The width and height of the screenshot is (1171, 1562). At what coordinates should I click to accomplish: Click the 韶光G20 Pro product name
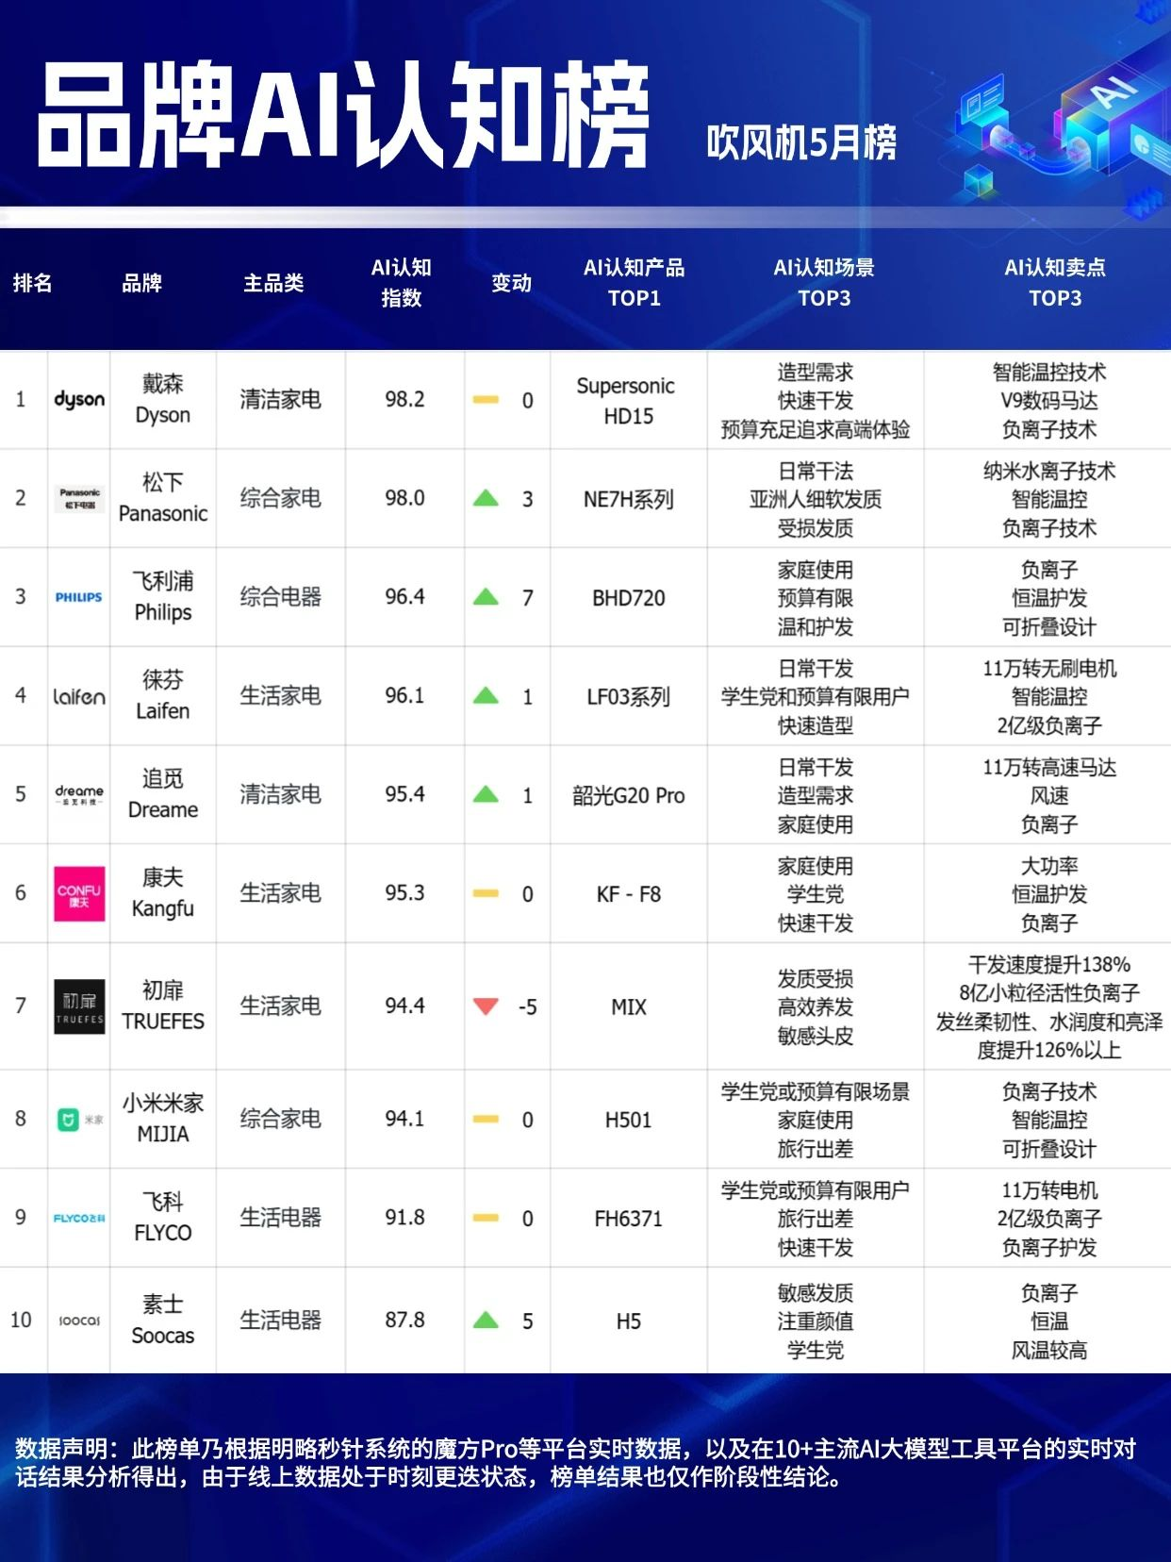(x=628, y=795)
